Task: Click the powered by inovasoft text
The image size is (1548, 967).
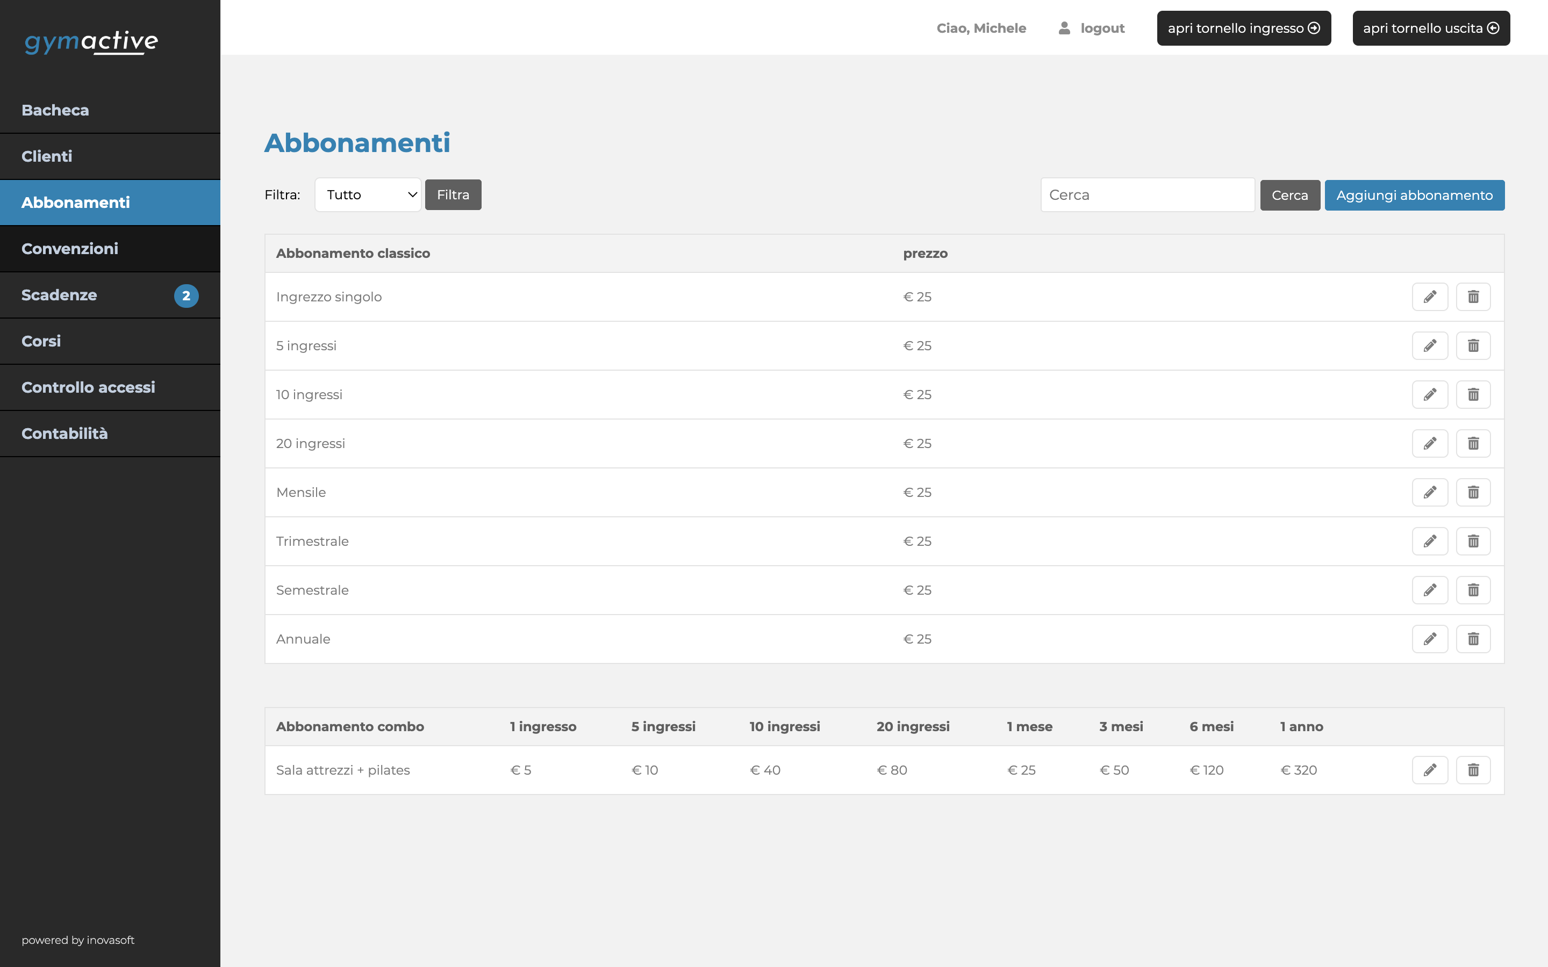Action: [78, 940]
